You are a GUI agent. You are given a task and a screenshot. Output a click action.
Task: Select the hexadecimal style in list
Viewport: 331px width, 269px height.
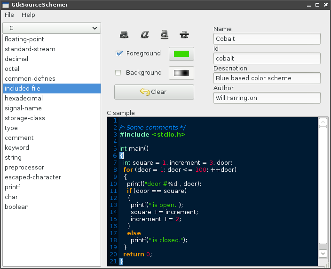click(24, 99)
